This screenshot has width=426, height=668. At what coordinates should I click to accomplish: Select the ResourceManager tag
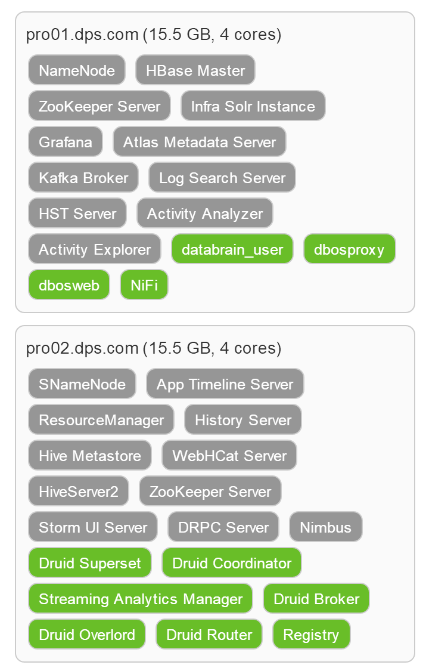[x=101, y=420]
